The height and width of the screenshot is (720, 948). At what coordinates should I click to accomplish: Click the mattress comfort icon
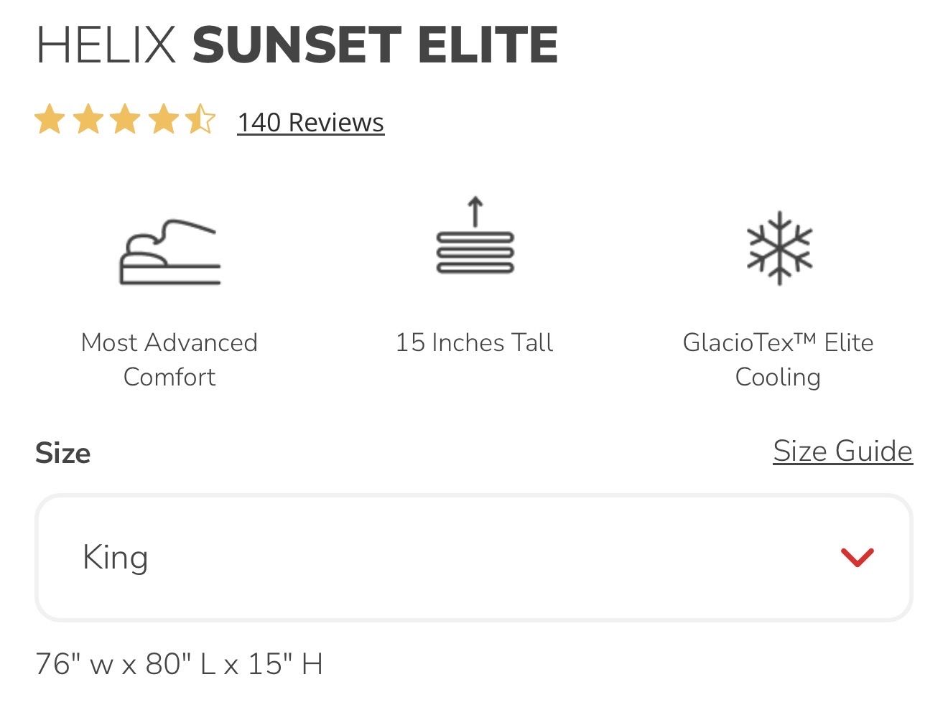coord(169,252)
